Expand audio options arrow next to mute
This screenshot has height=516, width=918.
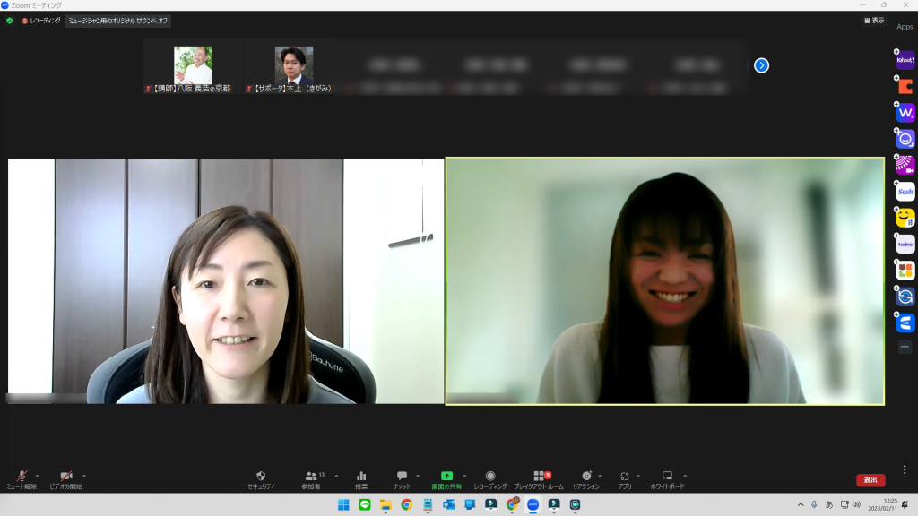37,476
